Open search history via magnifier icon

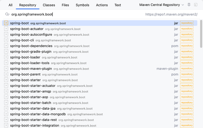click(x=7, y=14)
